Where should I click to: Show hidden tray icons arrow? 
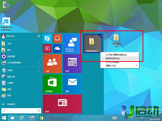[x=121, y=118]
